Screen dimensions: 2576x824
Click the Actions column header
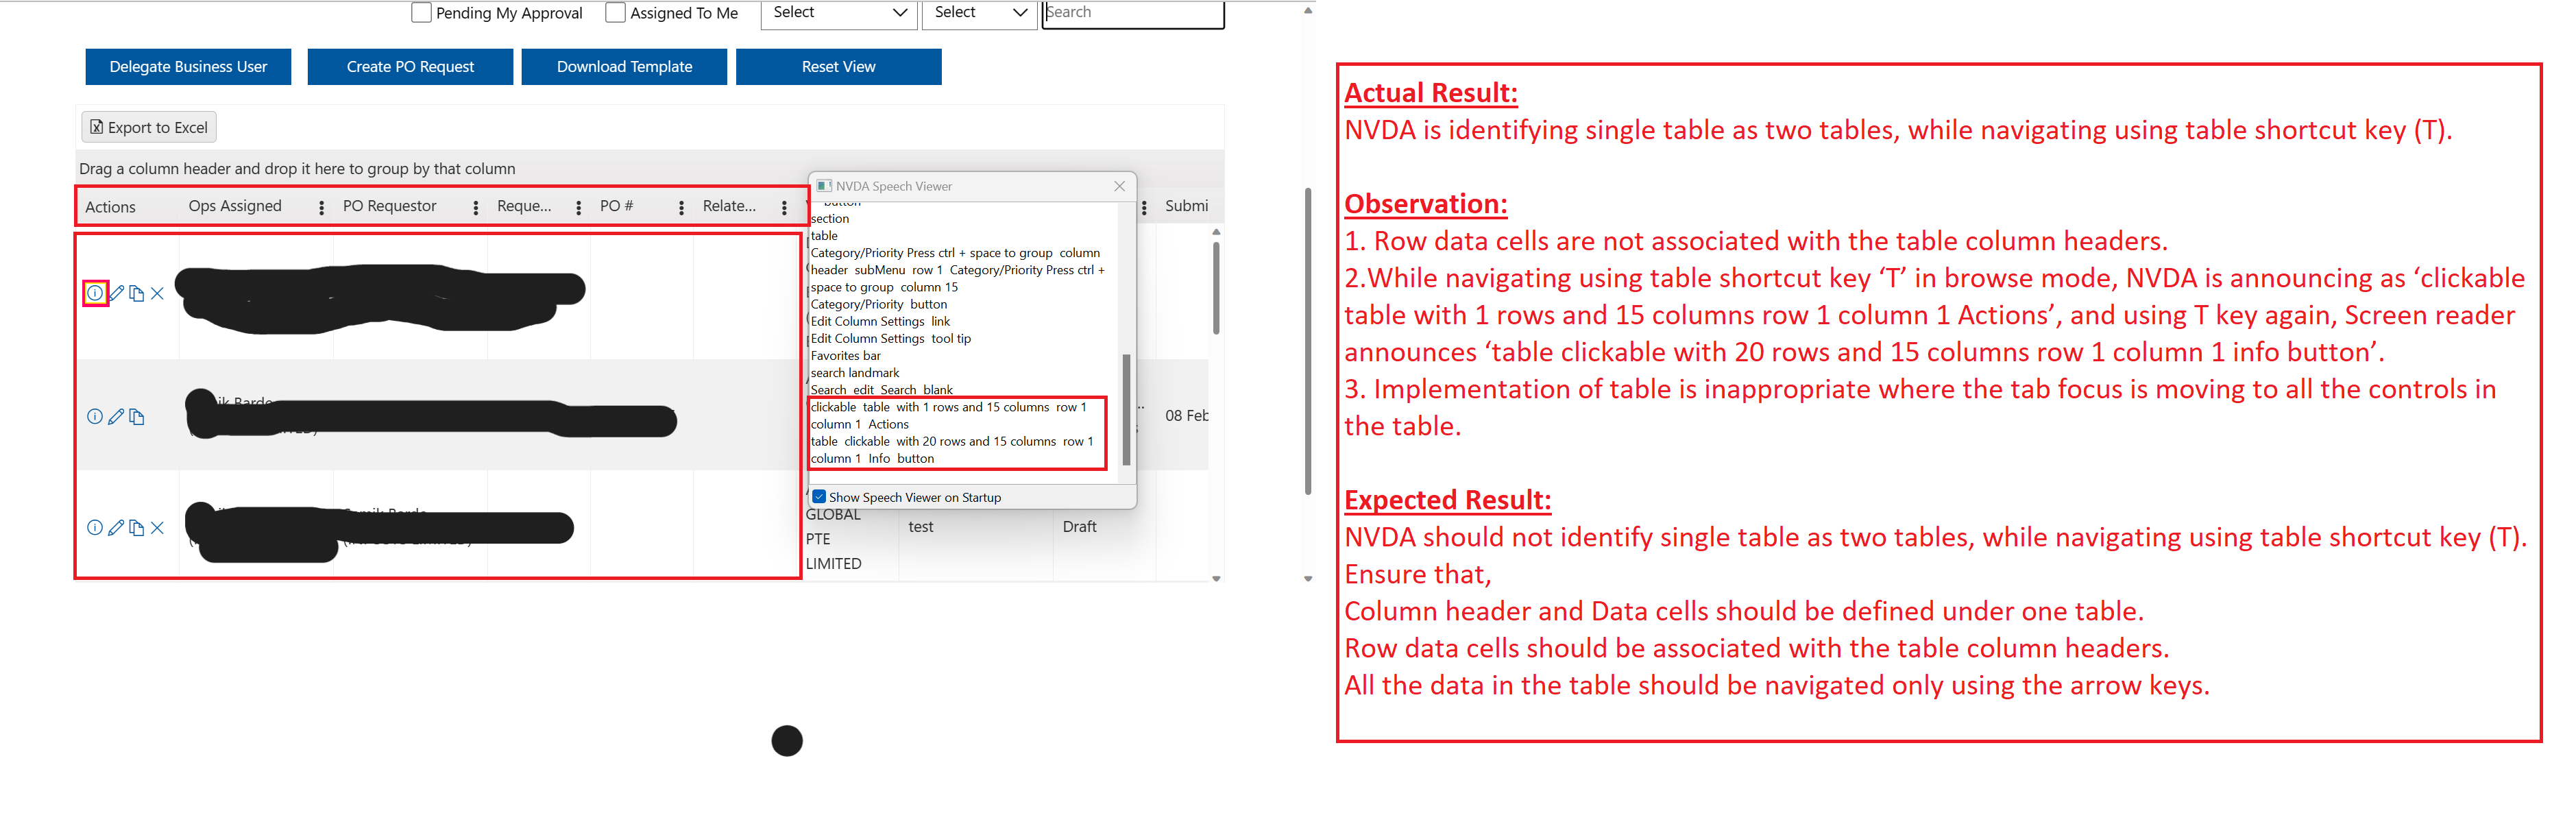coord(110,207)
